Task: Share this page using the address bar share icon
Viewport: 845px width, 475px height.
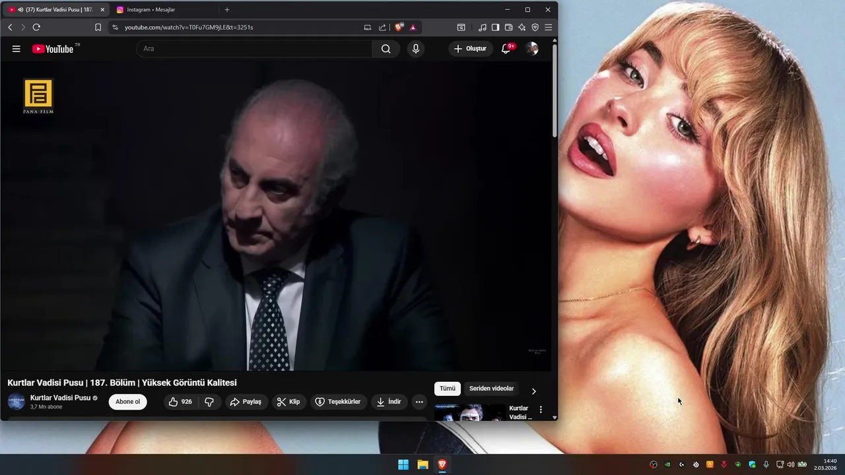Action: click(382, 28)
